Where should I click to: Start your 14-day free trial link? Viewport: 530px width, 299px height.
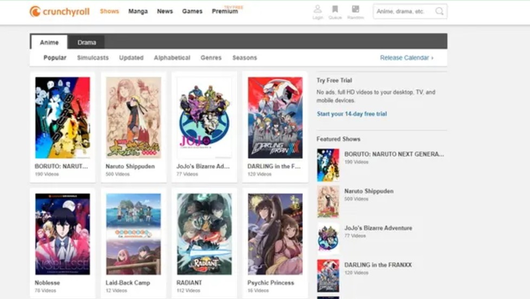coord(351,114)
